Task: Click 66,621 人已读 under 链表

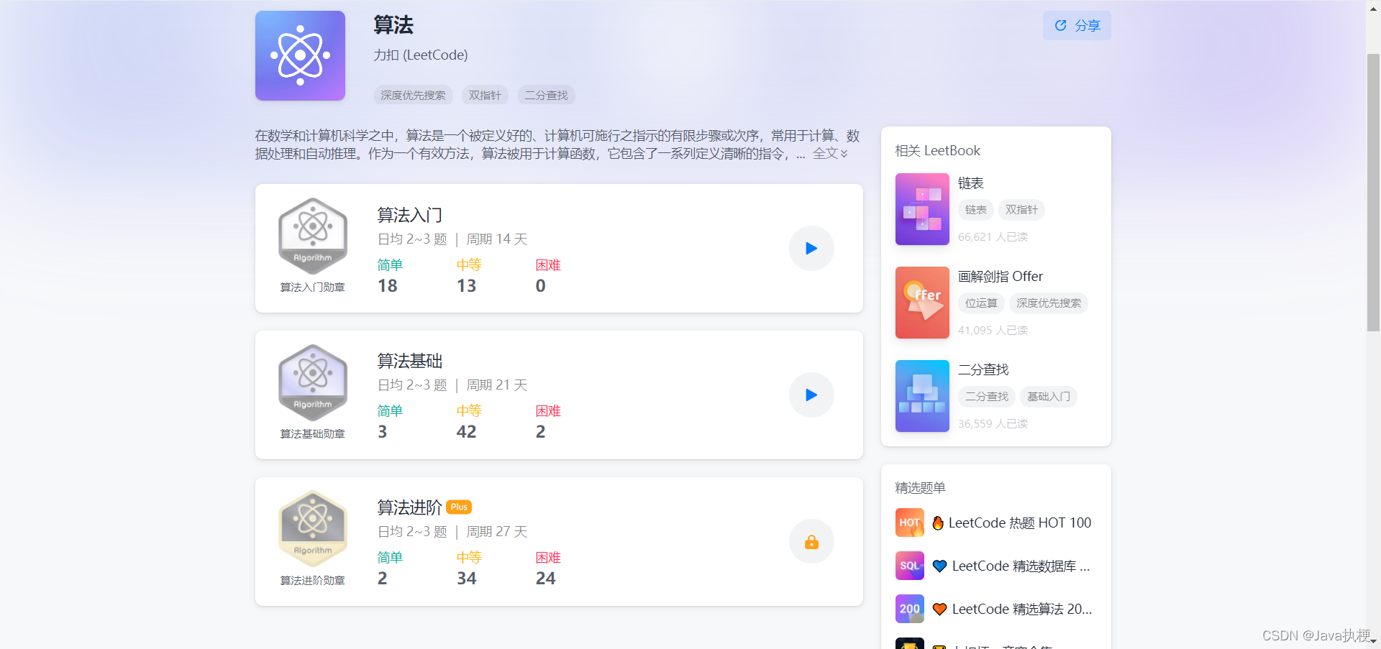Action: point(993,237)
